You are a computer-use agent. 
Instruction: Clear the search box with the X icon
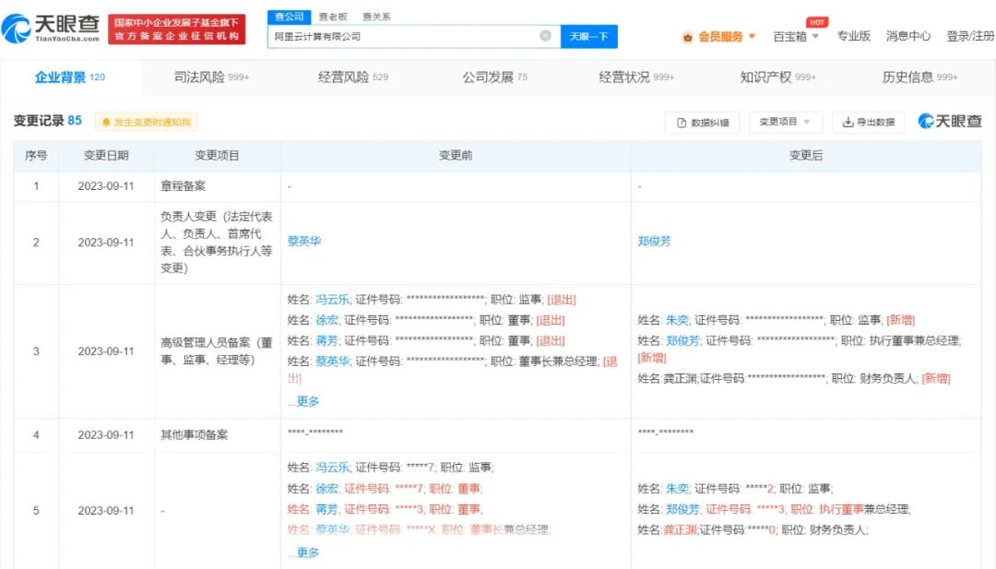[x=545, y=36]
